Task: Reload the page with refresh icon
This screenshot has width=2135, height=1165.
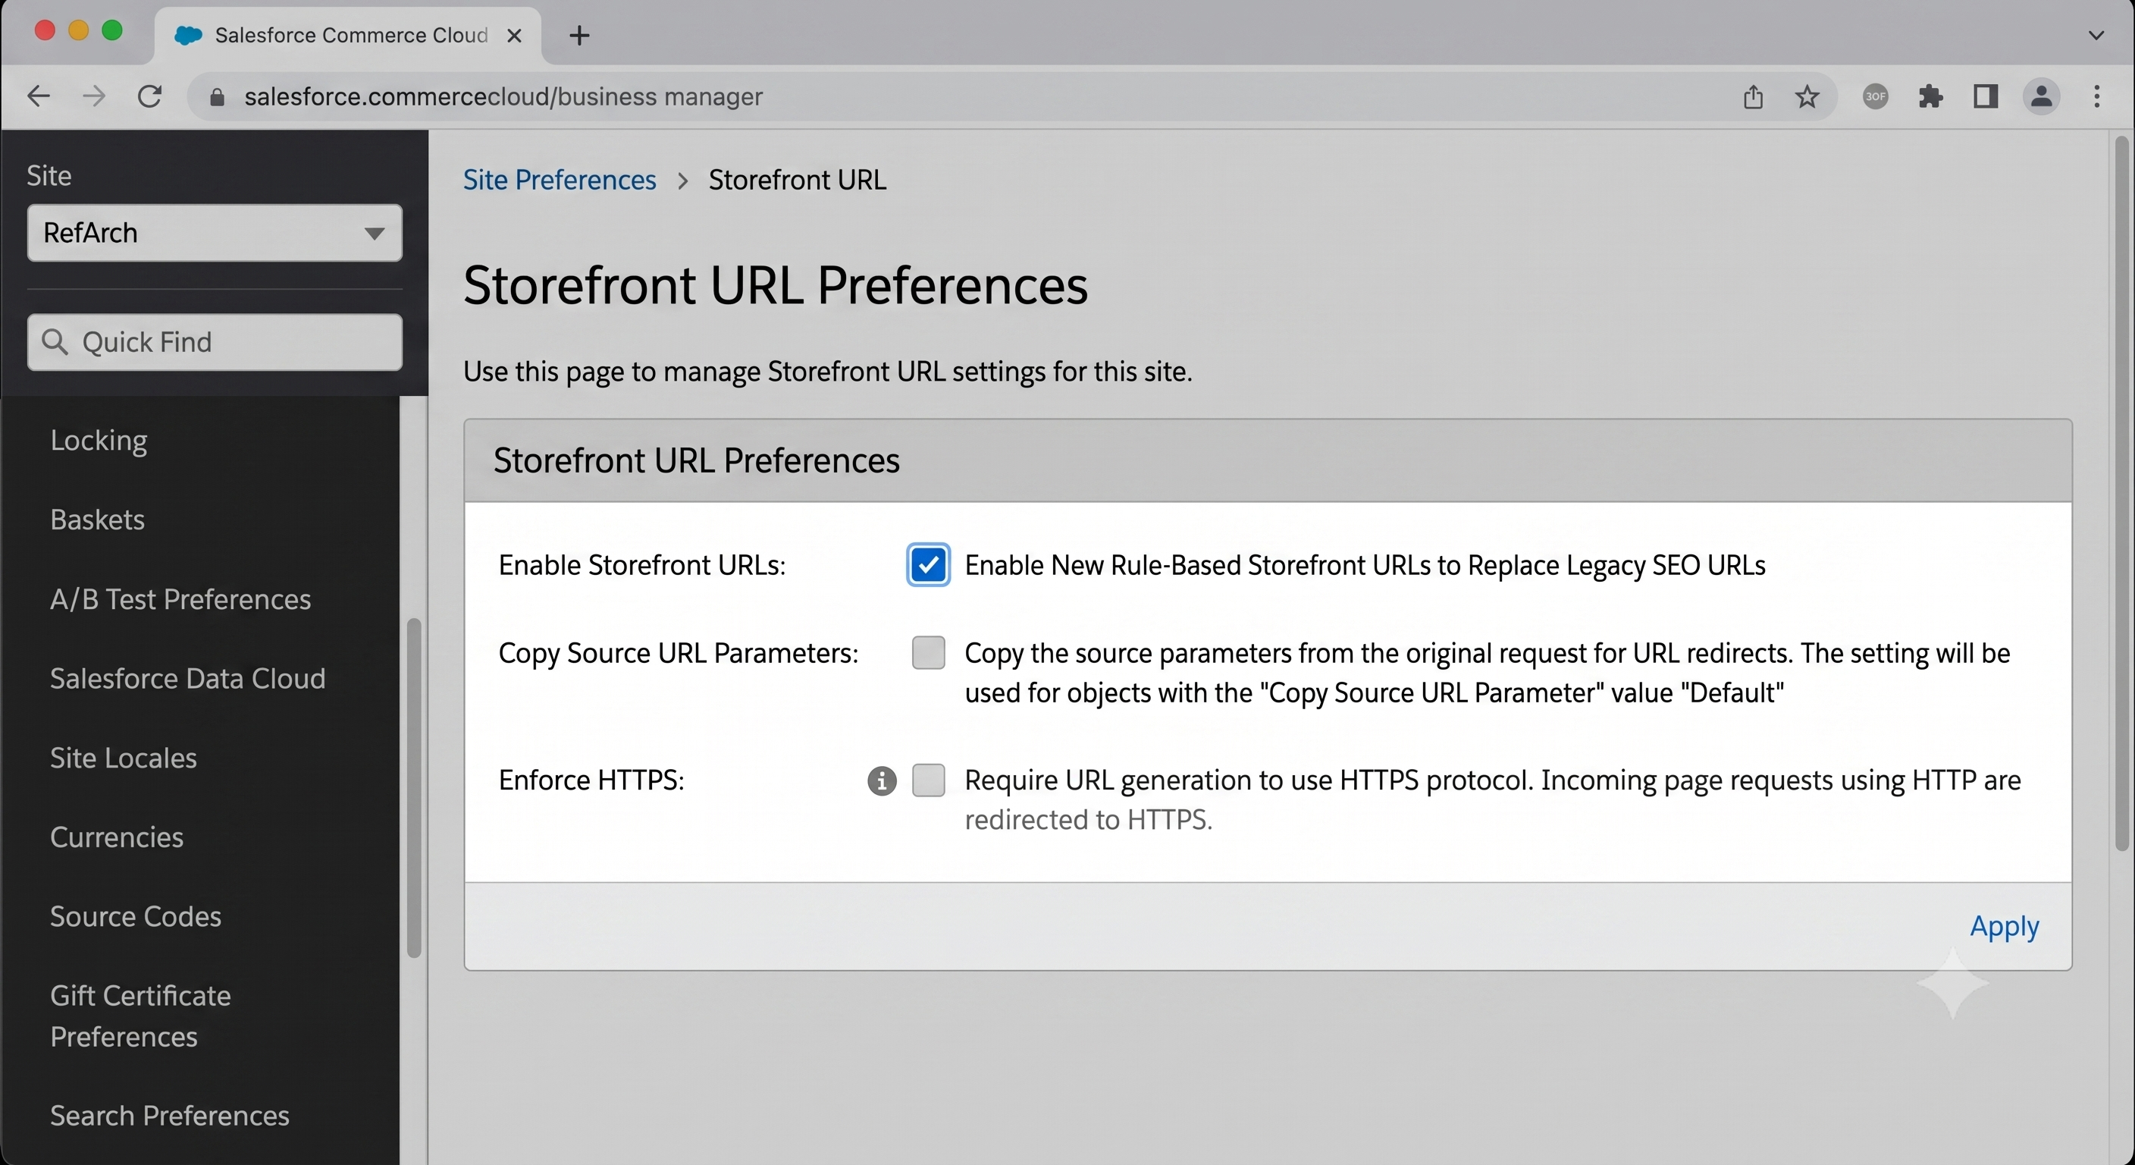Action: [x=149, y=97]
